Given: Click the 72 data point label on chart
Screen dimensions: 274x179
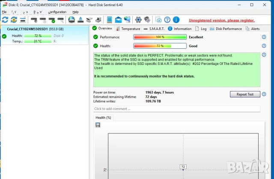Looking at the screenshot, I should [183, 167].
